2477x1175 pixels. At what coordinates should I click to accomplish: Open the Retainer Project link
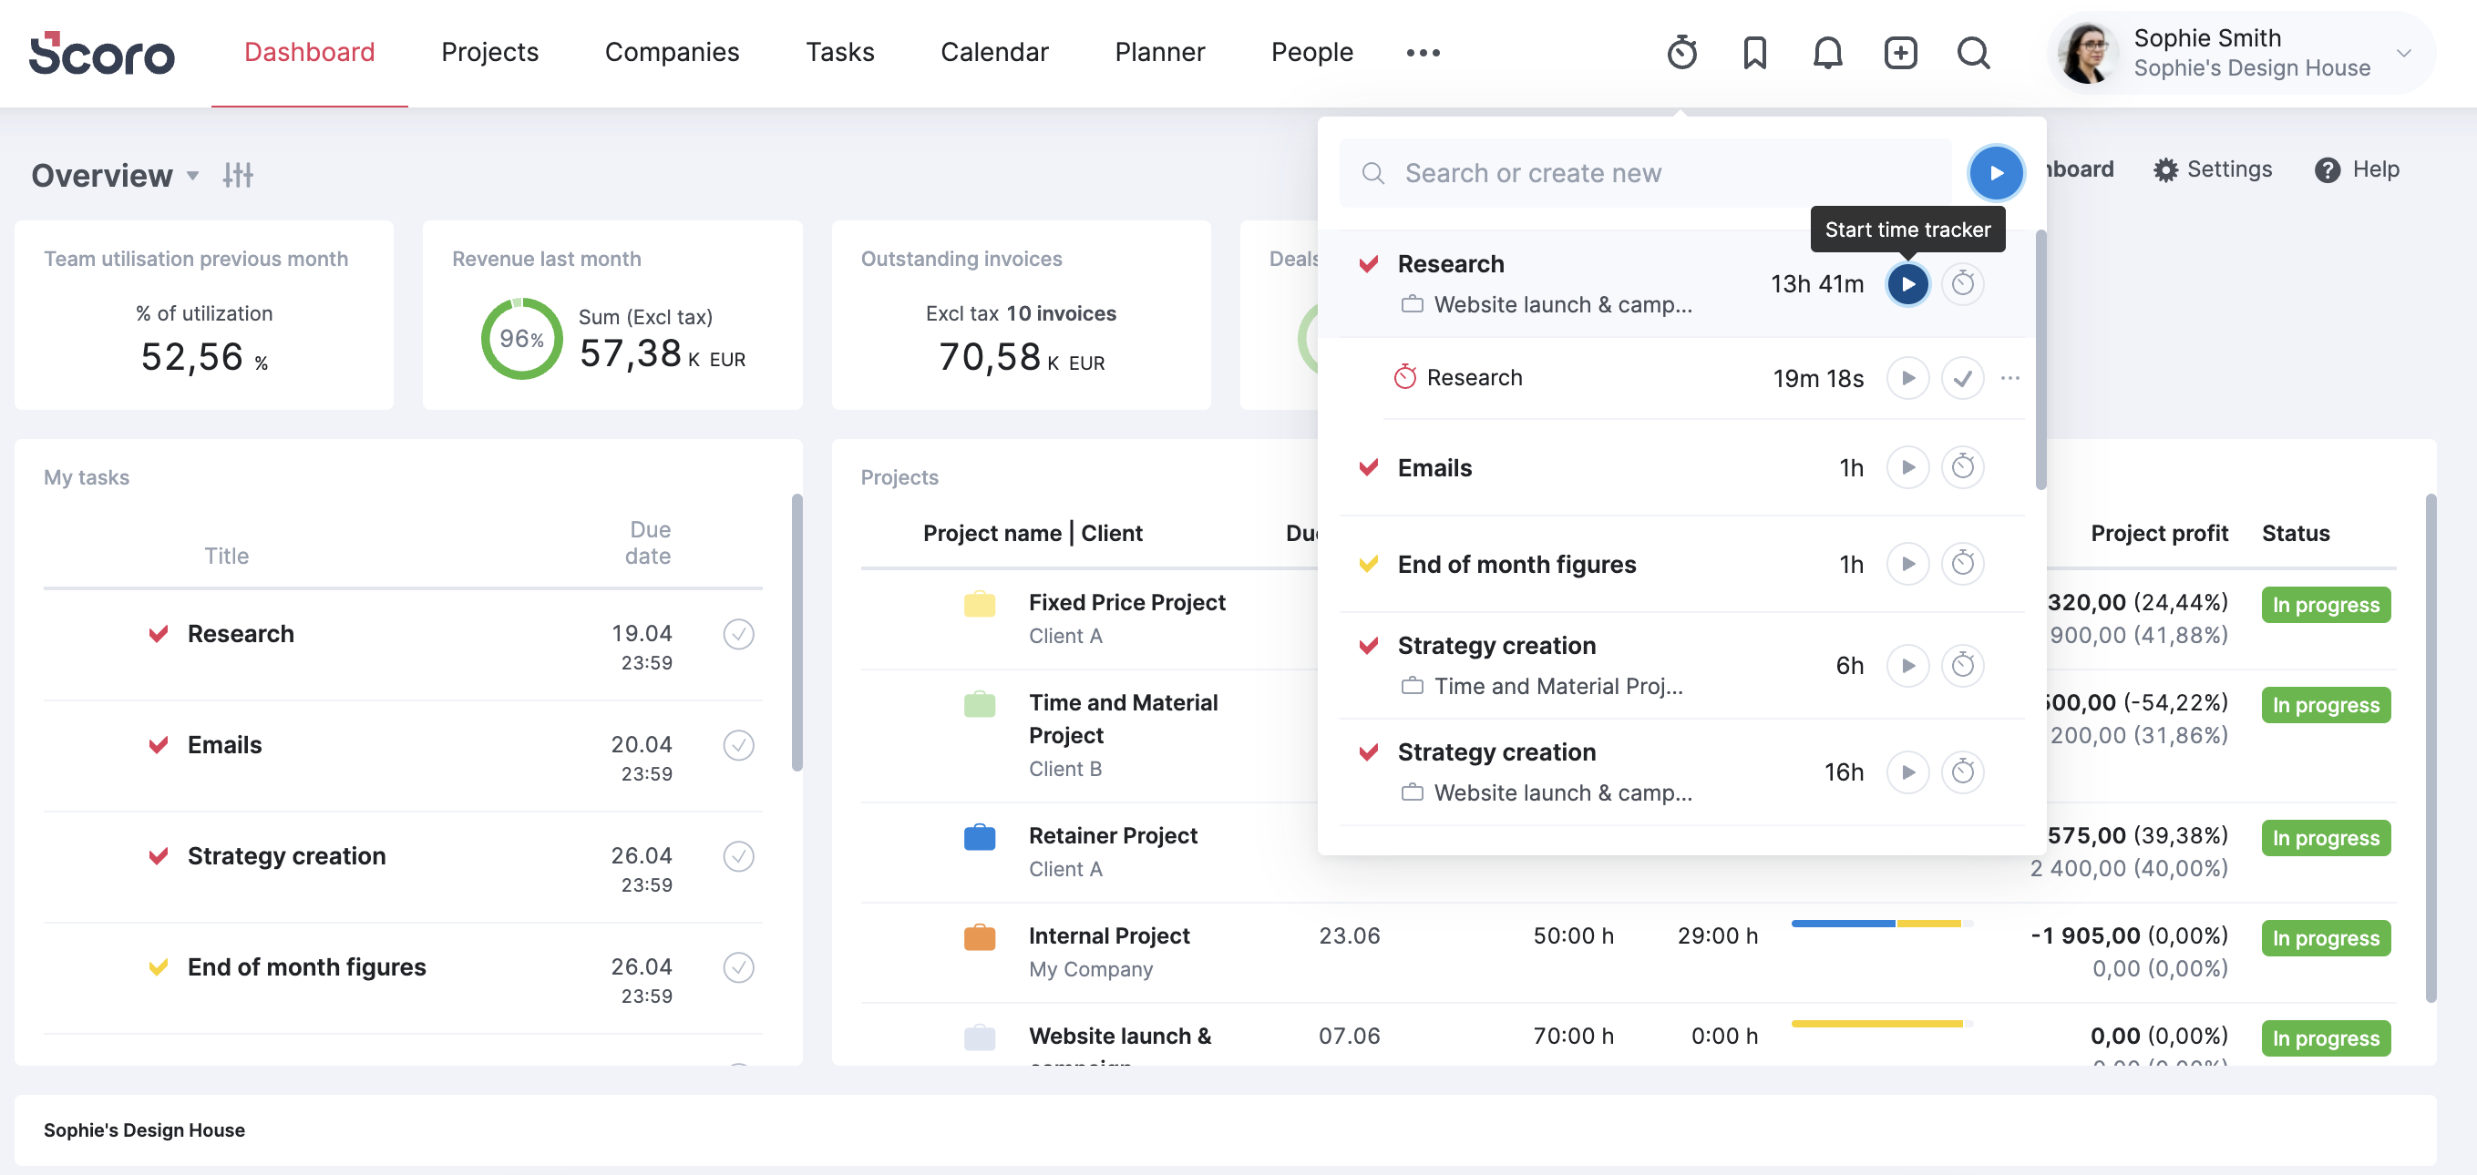pyautogui.click(x=1113, y=836)
